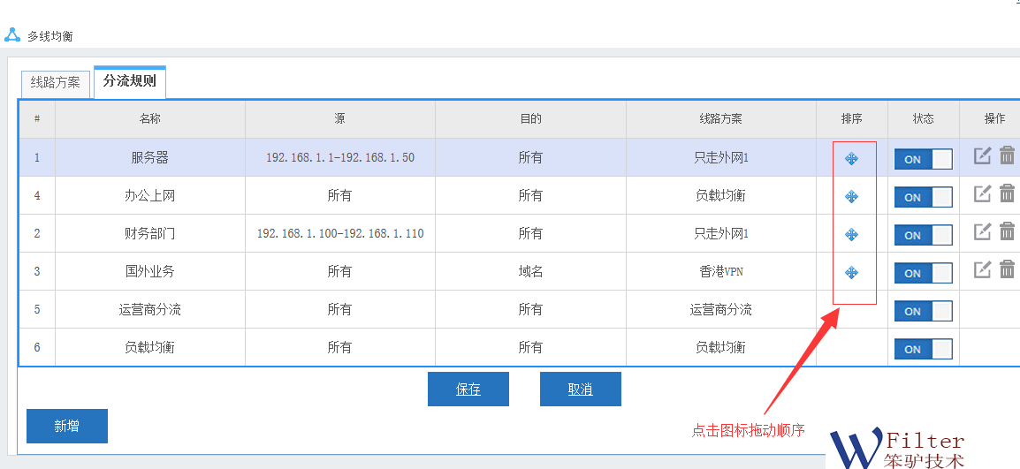
Task: Disable the 运营商分流 rule switch
Action: (x=923, y=311)
